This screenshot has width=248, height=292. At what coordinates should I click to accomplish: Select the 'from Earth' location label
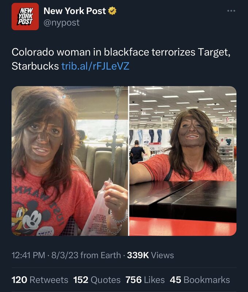pyautogui.click(x=100, y=255)
